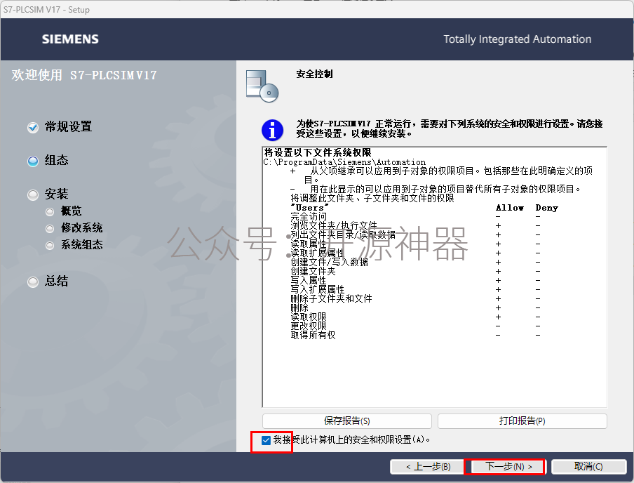The width and height of the screenshot is (634, 483).
Task: Click the 总结 step label
Action: click(x=57, y=281)
